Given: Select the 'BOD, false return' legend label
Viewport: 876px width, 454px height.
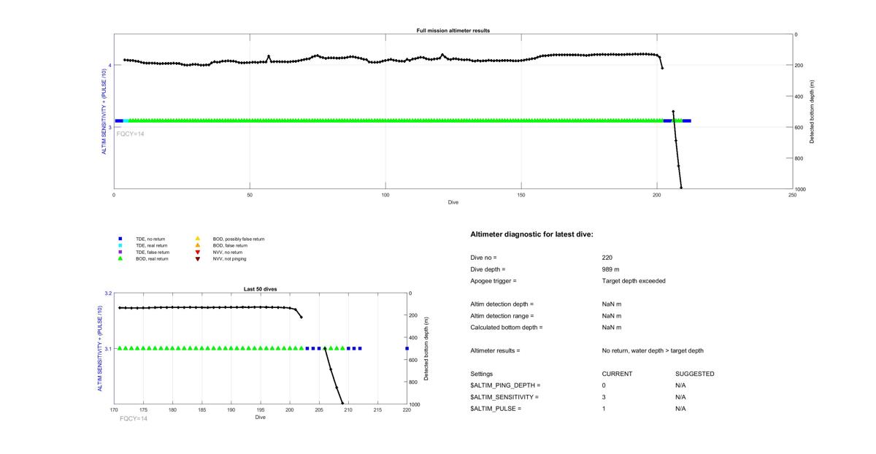Looking at the screenshot, I should point(231,245).
